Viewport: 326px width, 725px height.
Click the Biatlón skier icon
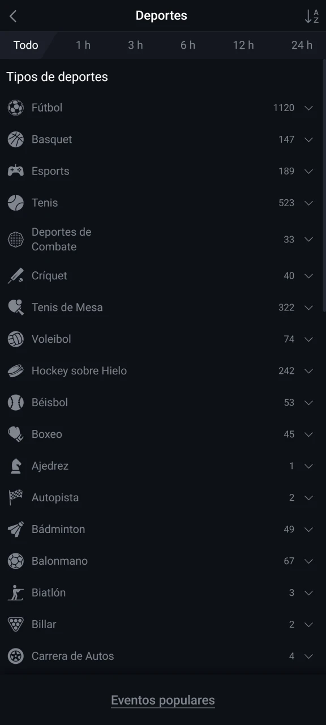(x=15, y=592)
